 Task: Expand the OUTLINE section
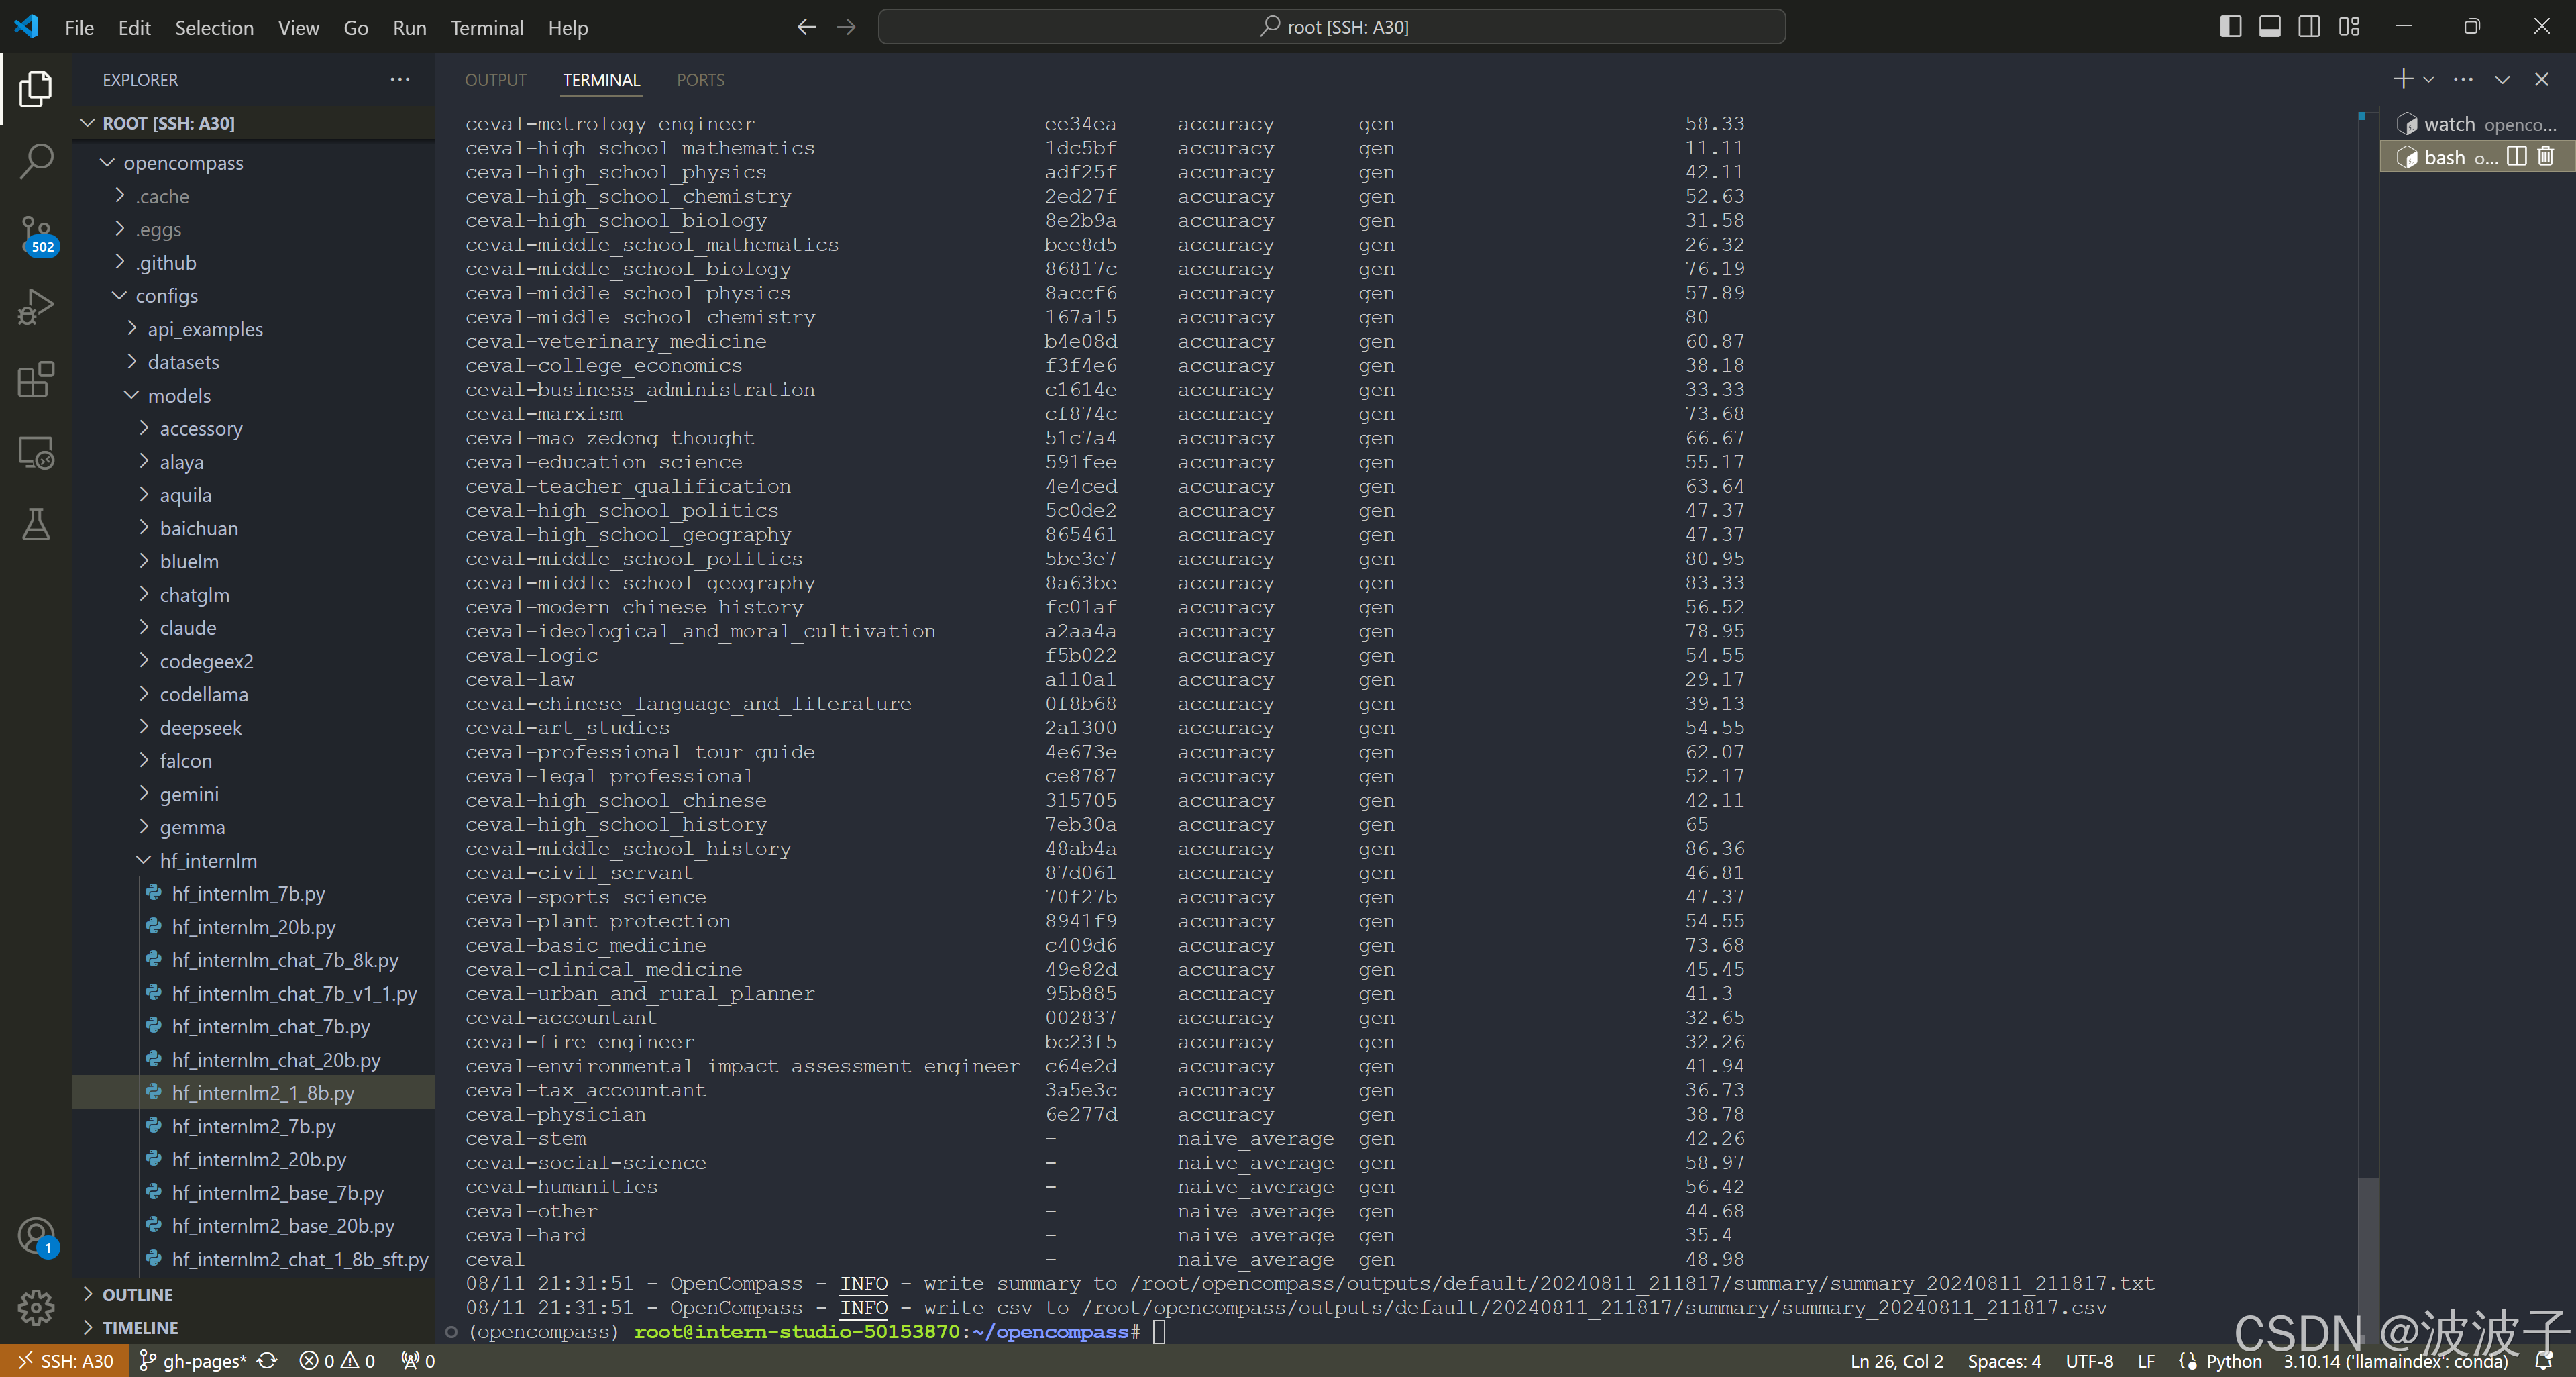[x=138, y=1294]
